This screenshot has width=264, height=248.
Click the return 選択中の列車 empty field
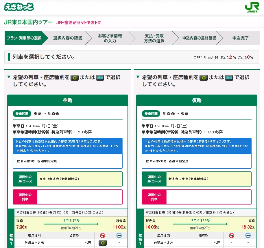(x=209, y=197)
